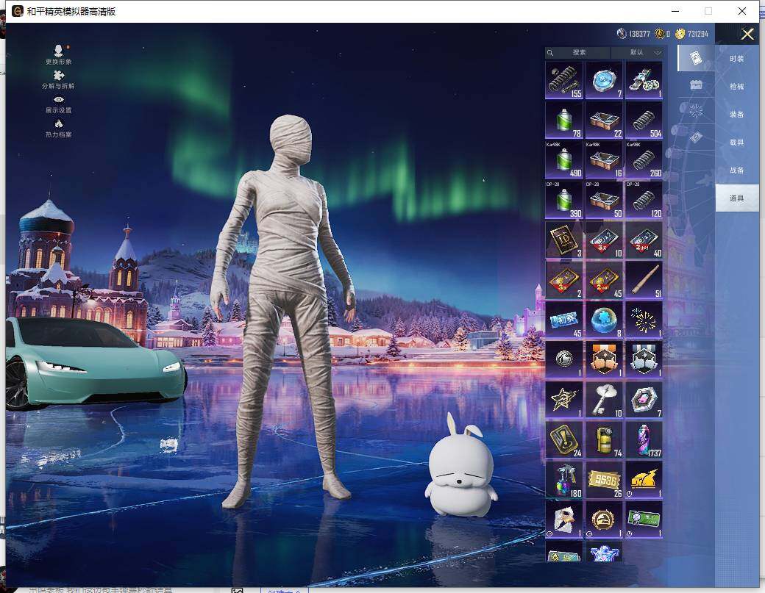Select the blue 初赛 ticket with 45
Image resolution: width=765 pixels, height=593 pixels.
(564, 320)
